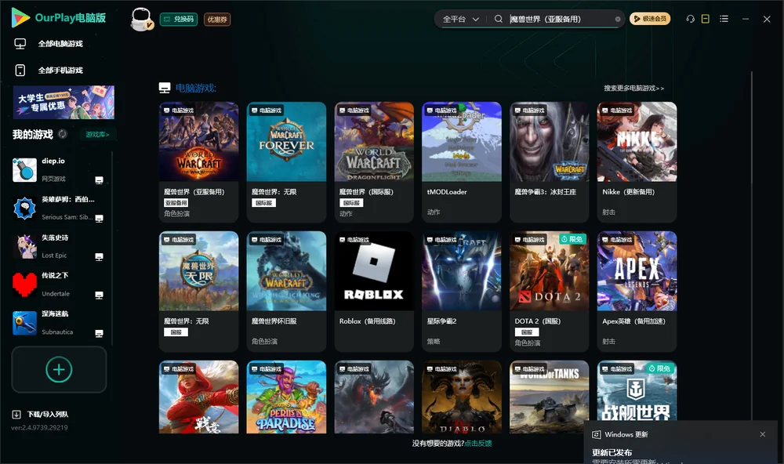Click the PC icon on the Lost Epic row

tap(99, 256)
